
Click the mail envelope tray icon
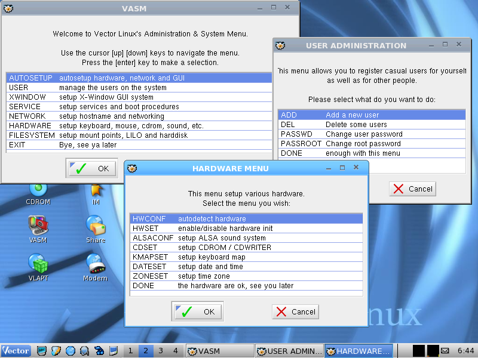(446, 351)
